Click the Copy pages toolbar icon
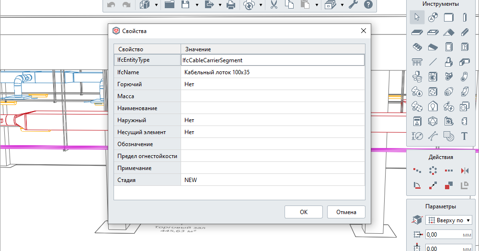The image size is (479, 251). click(x=289, y=4)
